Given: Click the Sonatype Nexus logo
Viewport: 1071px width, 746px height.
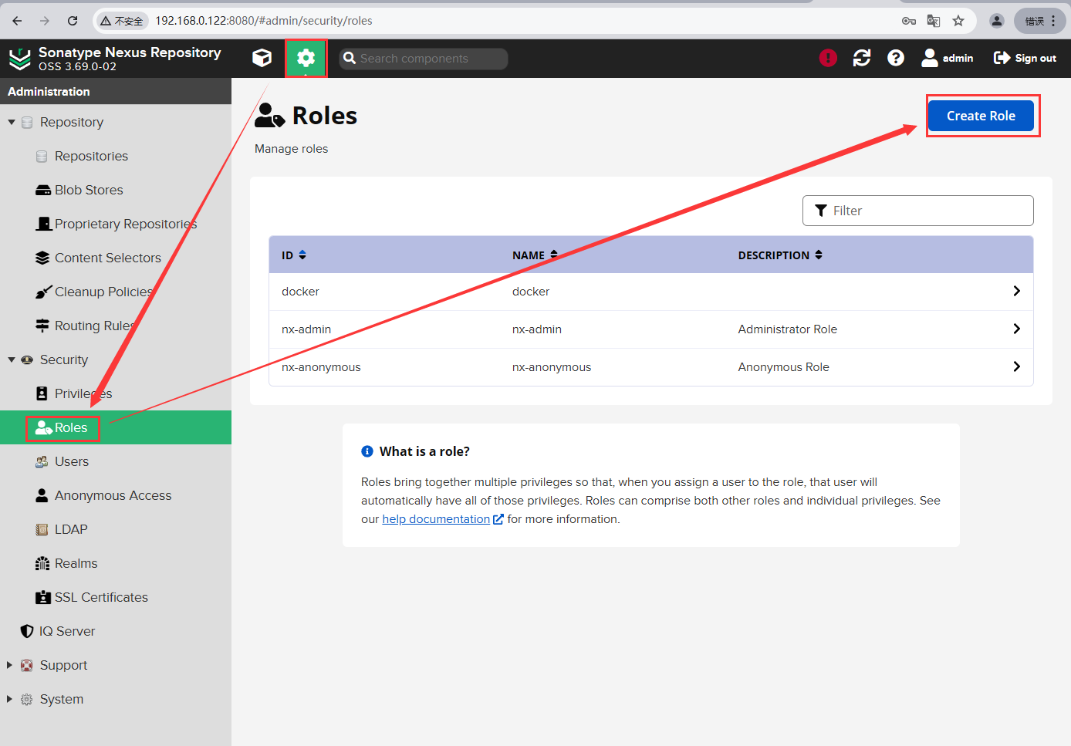Looking at the screenshot, I should [x=19, y=59].
